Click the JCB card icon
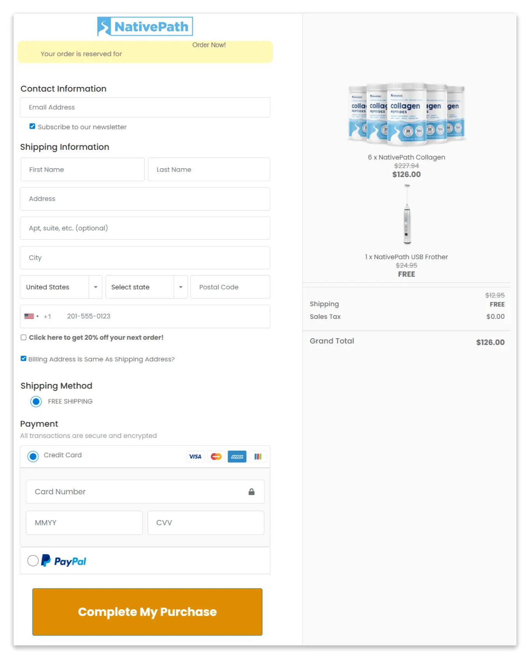Screen dimensions: 530x659 click(x=258, y=457)
